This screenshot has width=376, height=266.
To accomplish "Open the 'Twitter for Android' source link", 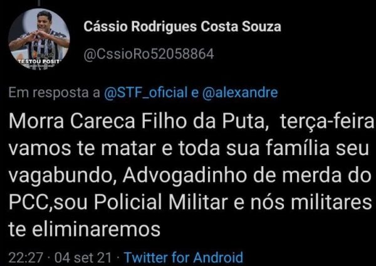I will point(184,257).
